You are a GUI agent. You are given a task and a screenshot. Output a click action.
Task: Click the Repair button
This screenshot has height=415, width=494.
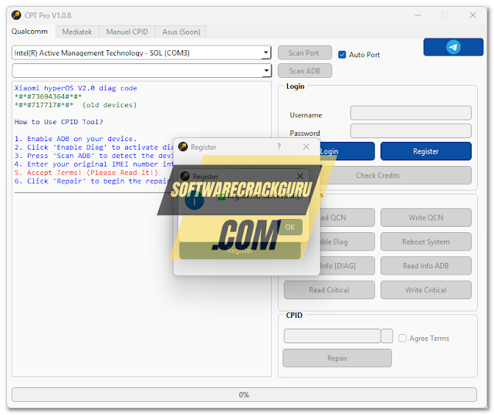[337, 358]
